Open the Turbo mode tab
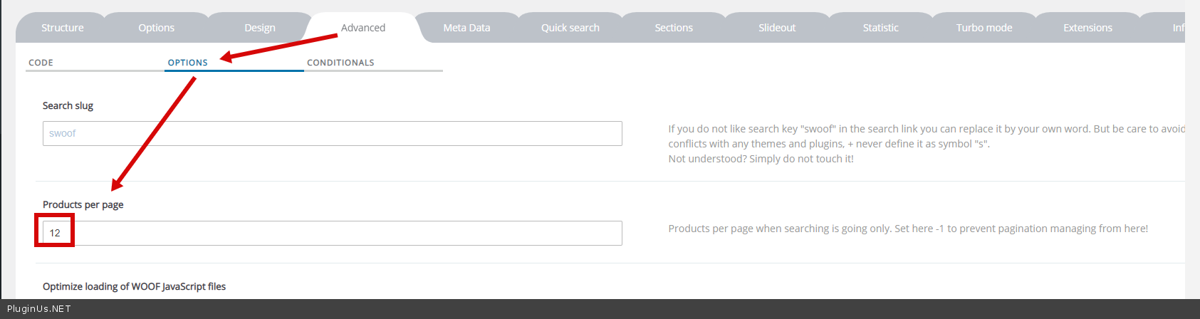The width and height of the screenshot is (1200, 319). 984,28
